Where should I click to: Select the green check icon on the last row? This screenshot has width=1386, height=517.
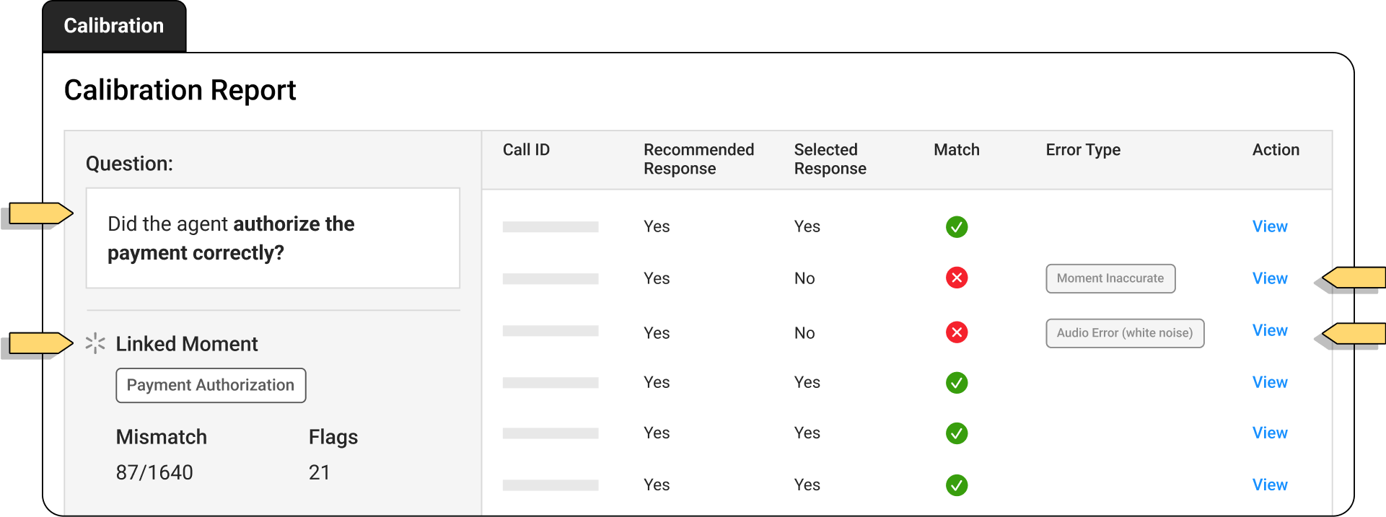(957, 485)
